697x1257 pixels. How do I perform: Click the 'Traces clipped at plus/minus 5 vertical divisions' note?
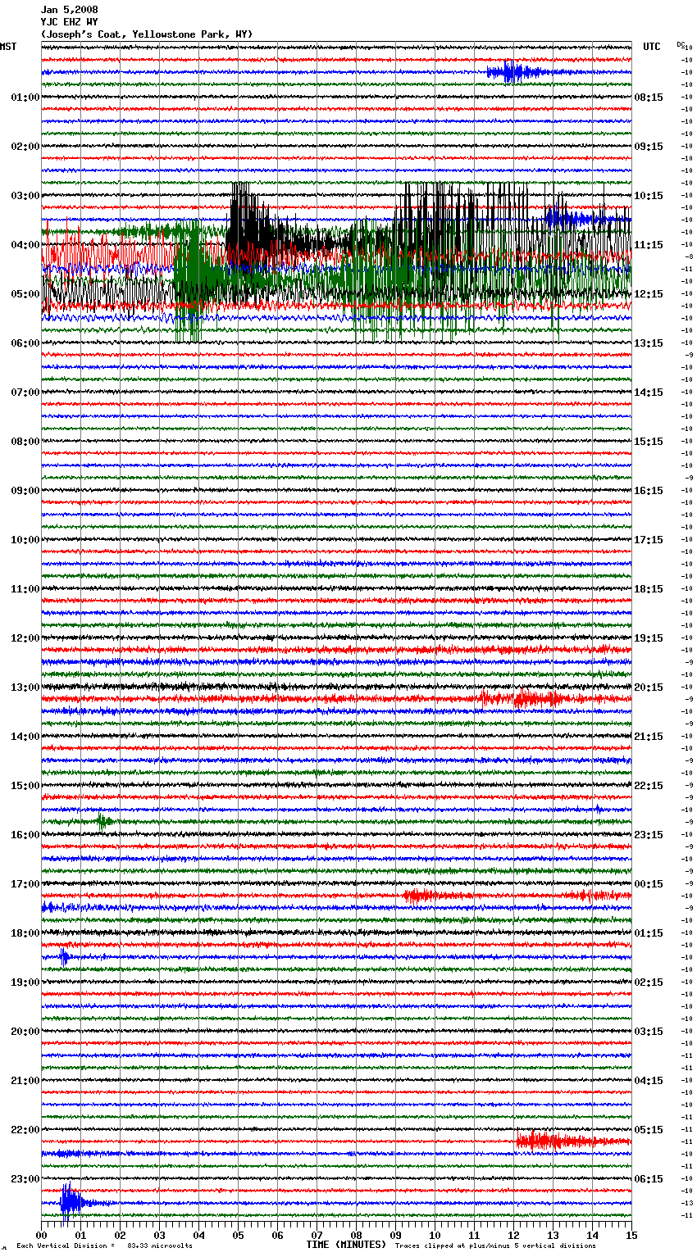(x=495, y=1246)
